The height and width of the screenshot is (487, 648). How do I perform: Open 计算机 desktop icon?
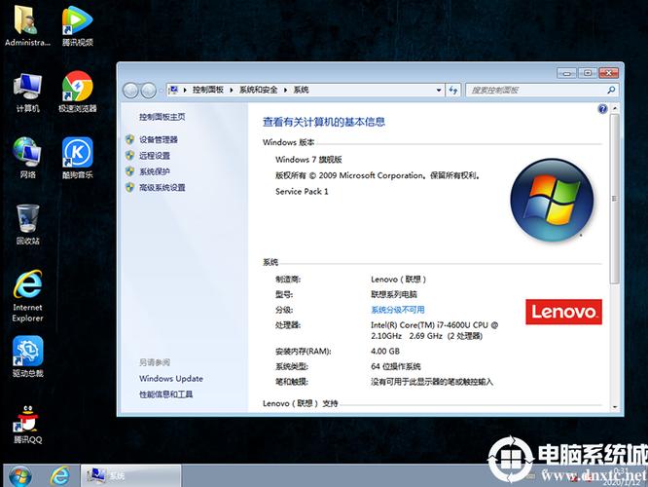(x=27, y=92)
